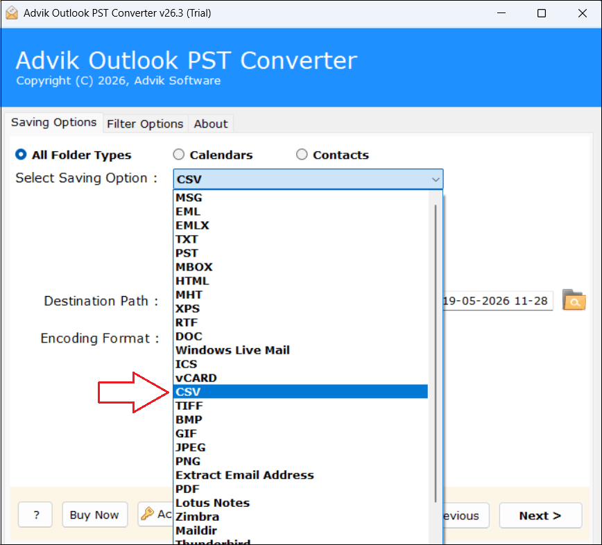Choose TXT format option
Viewport: 602px width, 545px height.
(x=301, y=239)
